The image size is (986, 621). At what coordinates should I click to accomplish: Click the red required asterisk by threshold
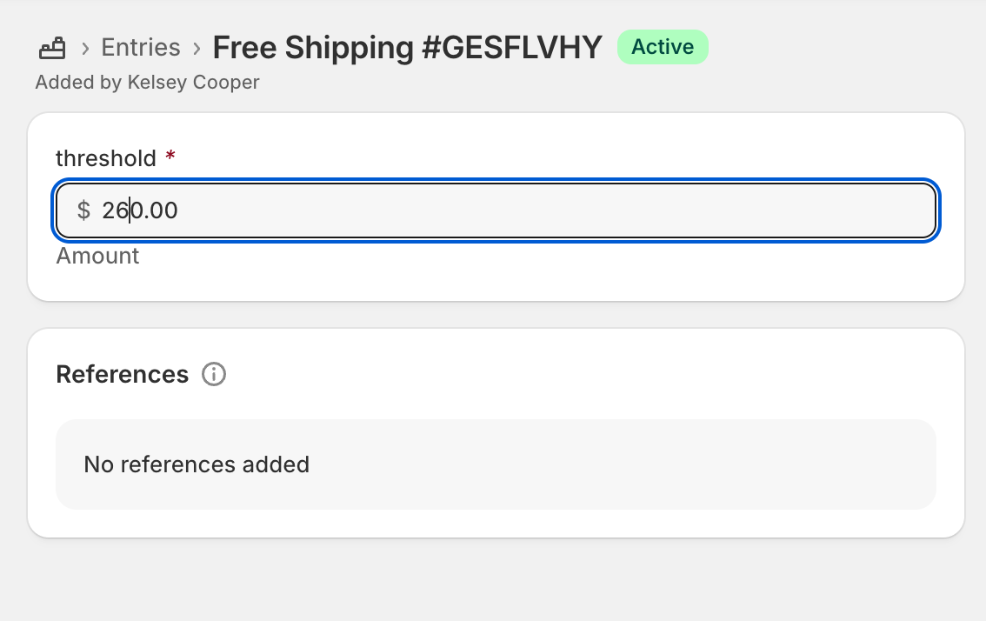point(170,156)
